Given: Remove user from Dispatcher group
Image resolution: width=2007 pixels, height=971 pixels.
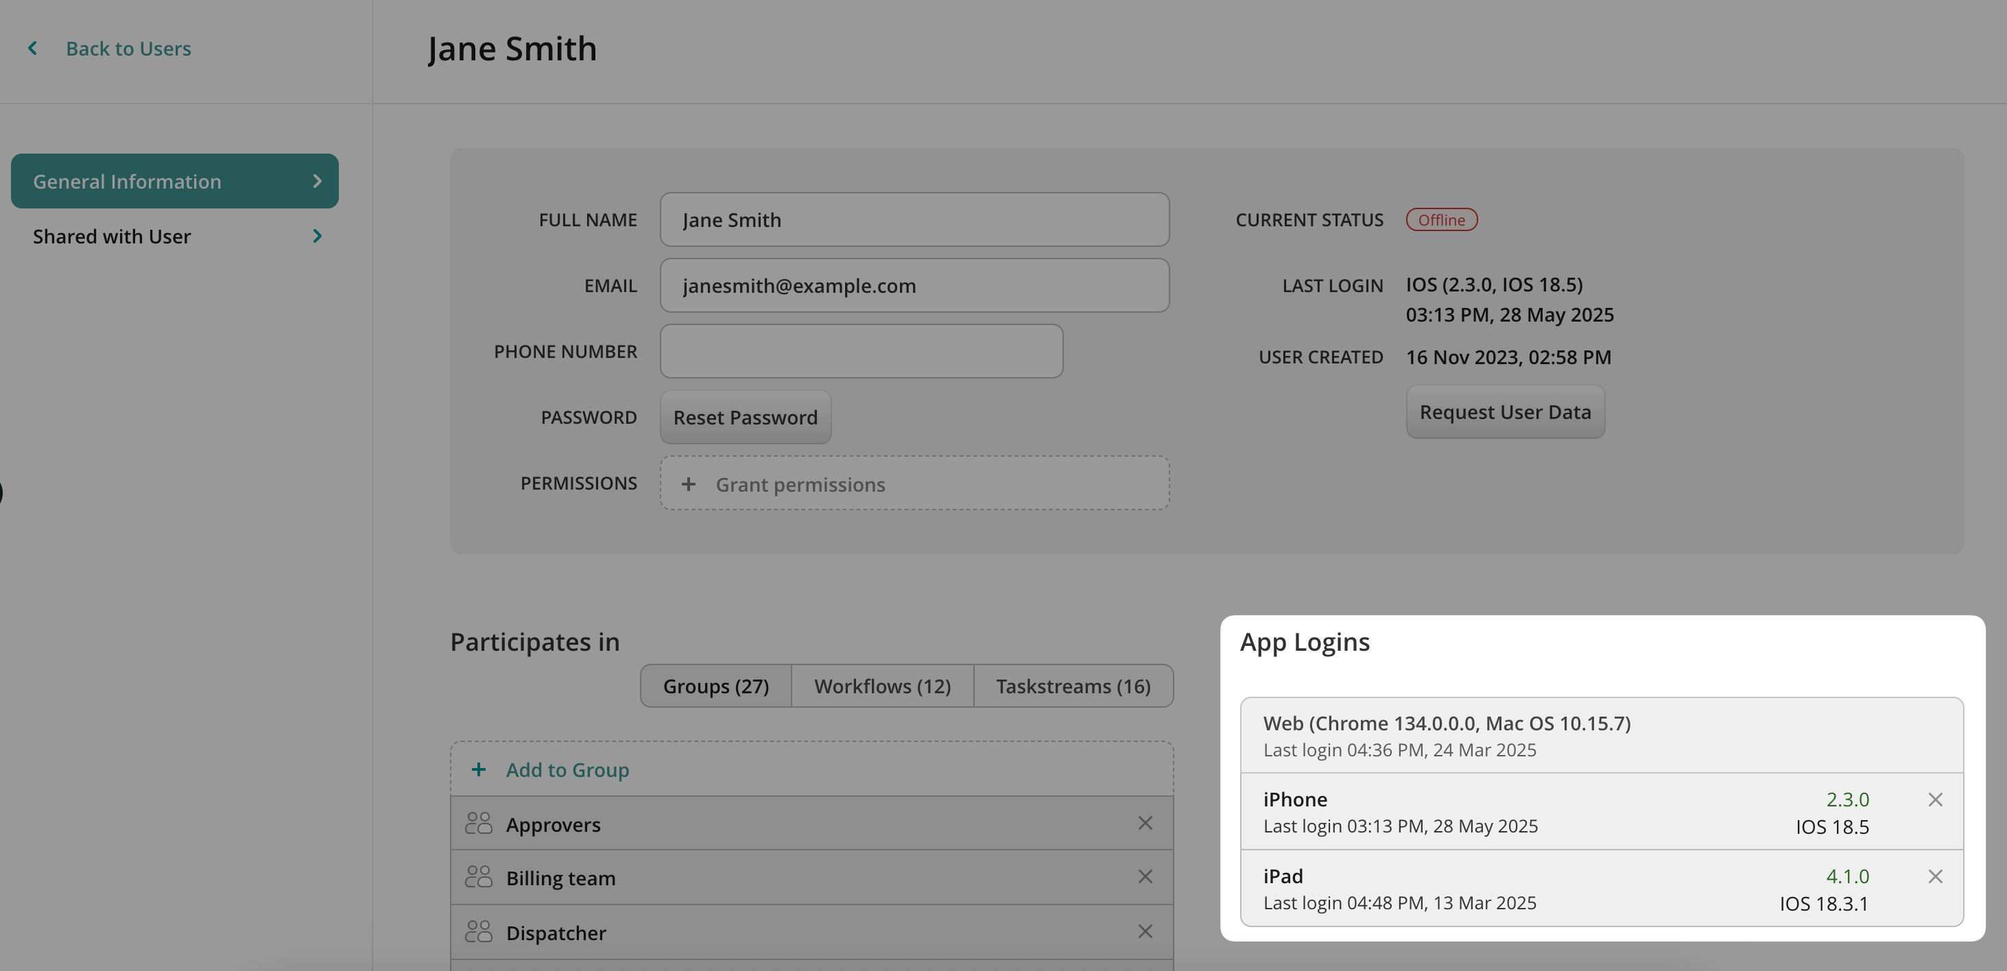Looking at the screenshot, I should coord(1145,931).
